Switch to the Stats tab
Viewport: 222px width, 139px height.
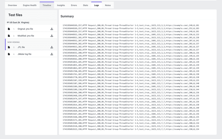click(85, 5)
